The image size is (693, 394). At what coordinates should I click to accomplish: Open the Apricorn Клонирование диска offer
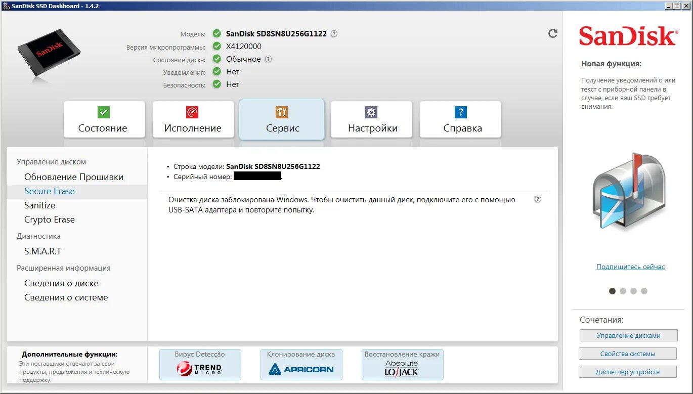pos(301,365)
